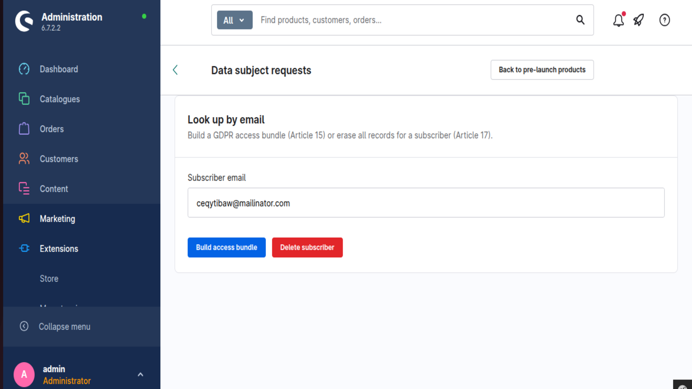Screen dimensions: 692x389
Task: Click the Administrator role label
Action: (x=67, y=381)
